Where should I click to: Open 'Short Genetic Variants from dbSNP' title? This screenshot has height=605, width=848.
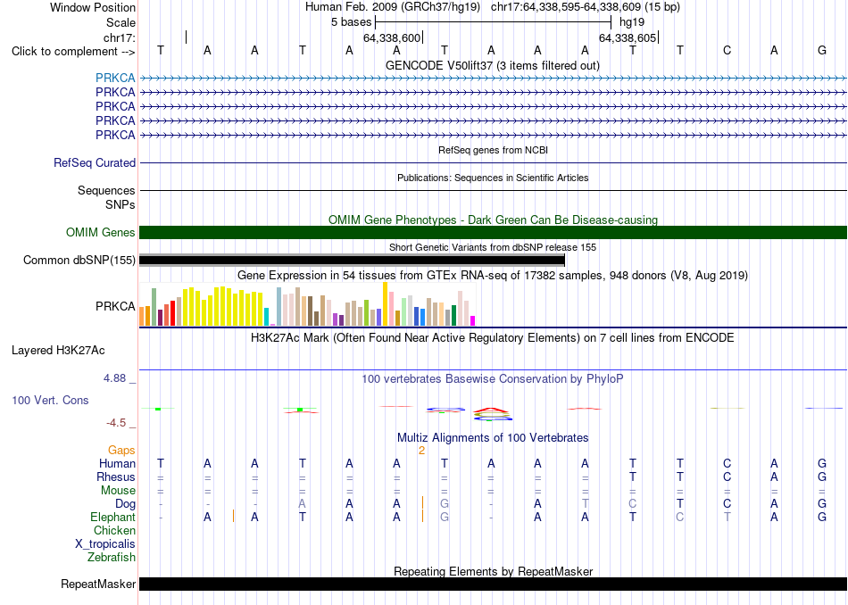click(x=493, y=247)
